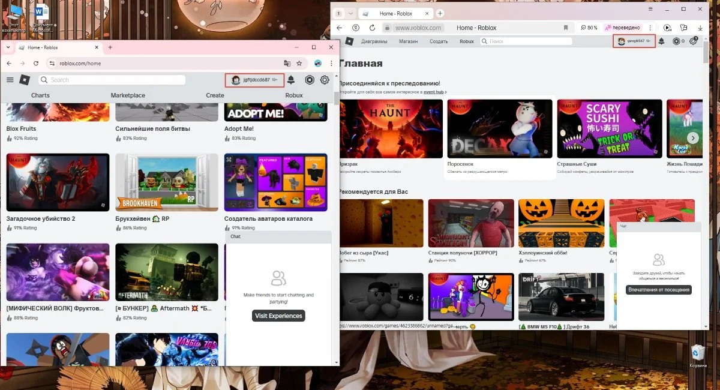
Task: Click translate page icon in Chrome address bar
Action: pos(287,63)
